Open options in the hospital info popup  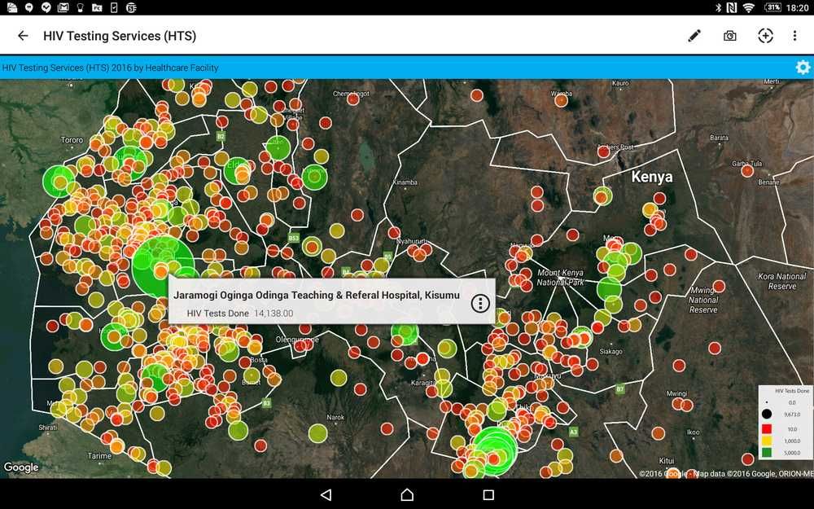coord(480,303)
